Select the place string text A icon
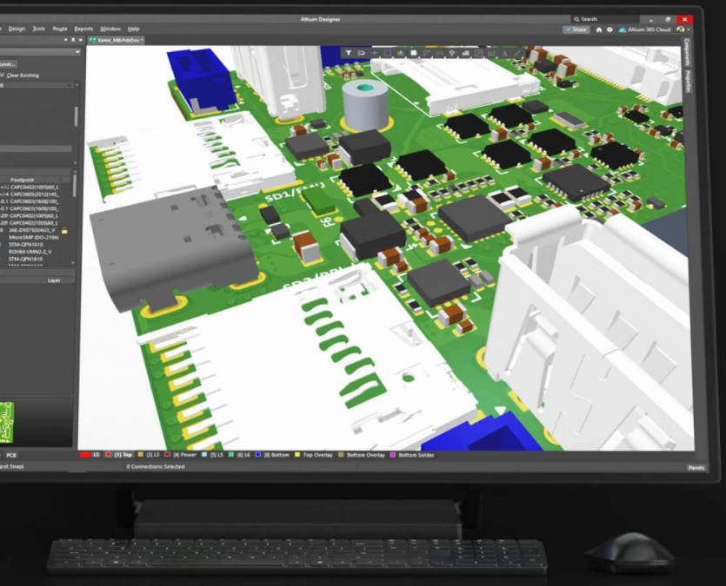The height and width of the screenshot is (586, 726). click(504, 53)
